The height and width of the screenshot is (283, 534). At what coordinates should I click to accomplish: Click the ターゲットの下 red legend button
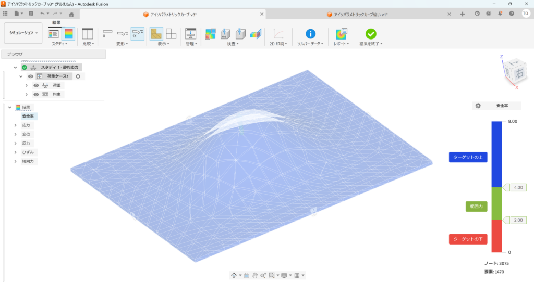468,239
